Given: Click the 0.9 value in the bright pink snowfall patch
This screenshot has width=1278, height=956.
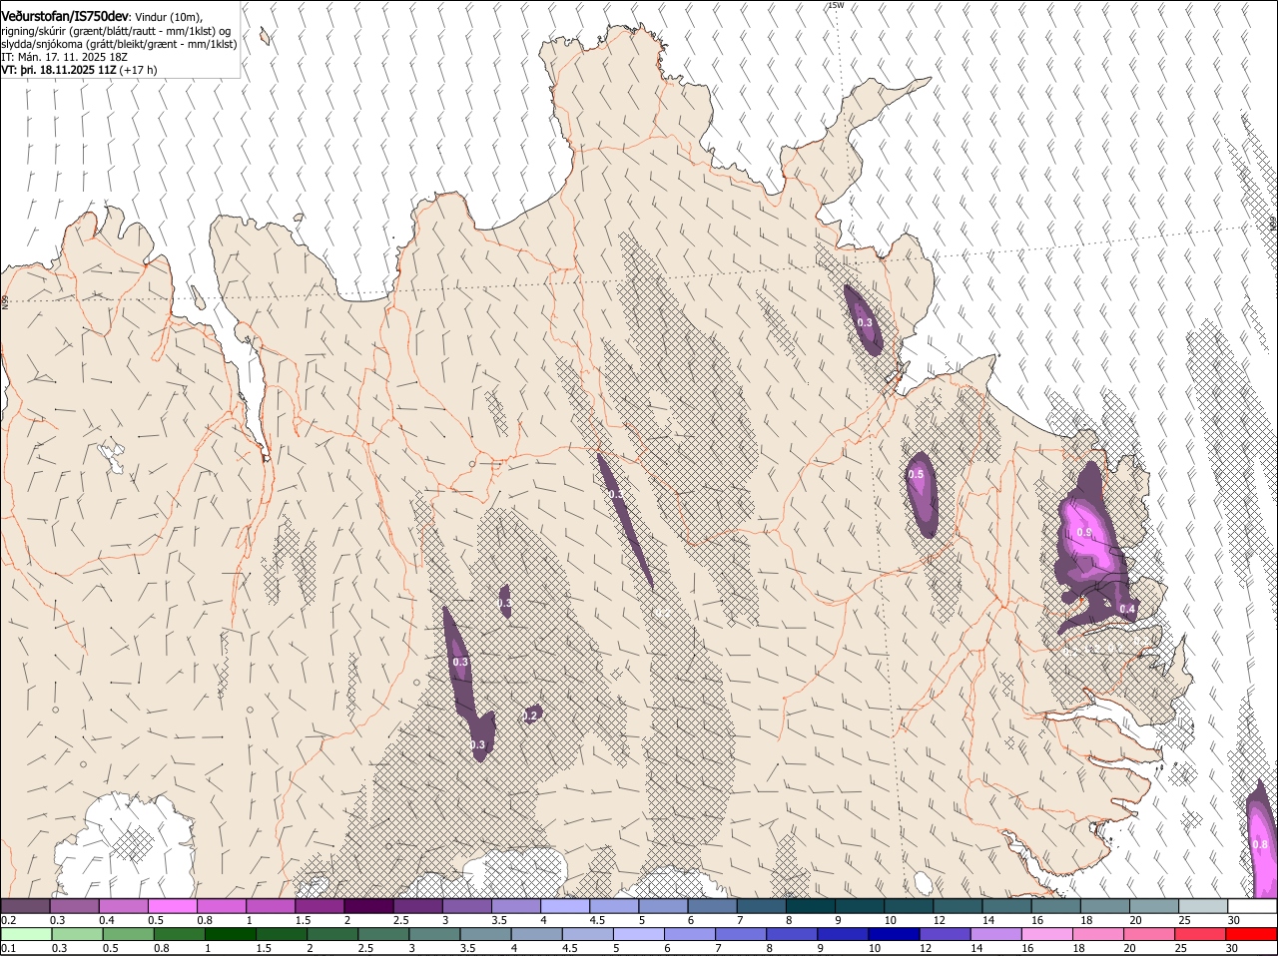Looking at the screenshot, I should coord(1084,533).
